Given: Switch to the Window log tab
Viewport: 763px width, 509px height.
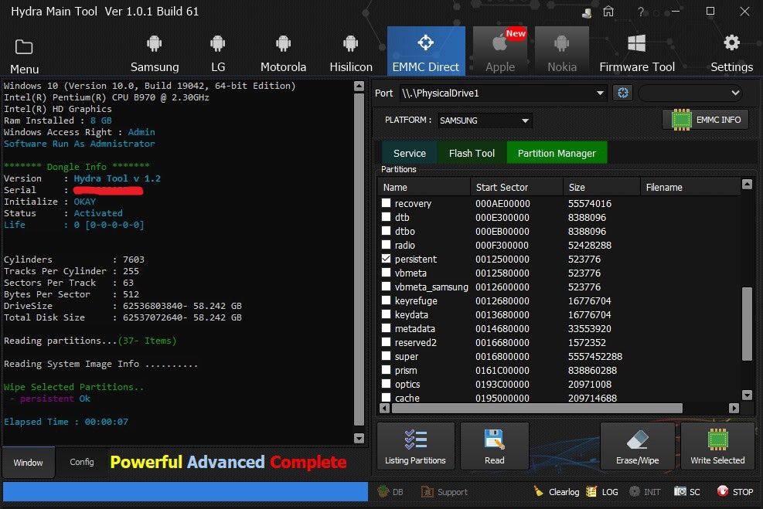Looking at the screenshot, I should [x=28, y=463].
